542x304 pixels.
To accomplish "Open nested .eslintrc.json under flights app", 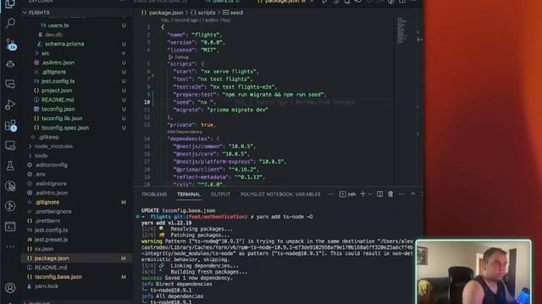I will (x=58, y=62).
